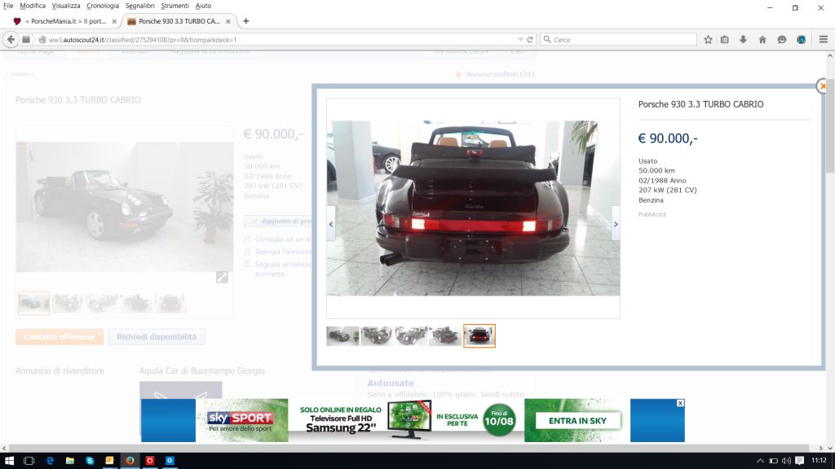
Task: Click Richiedi disponibilità button behind popup
Action: (x=157, y=336)
